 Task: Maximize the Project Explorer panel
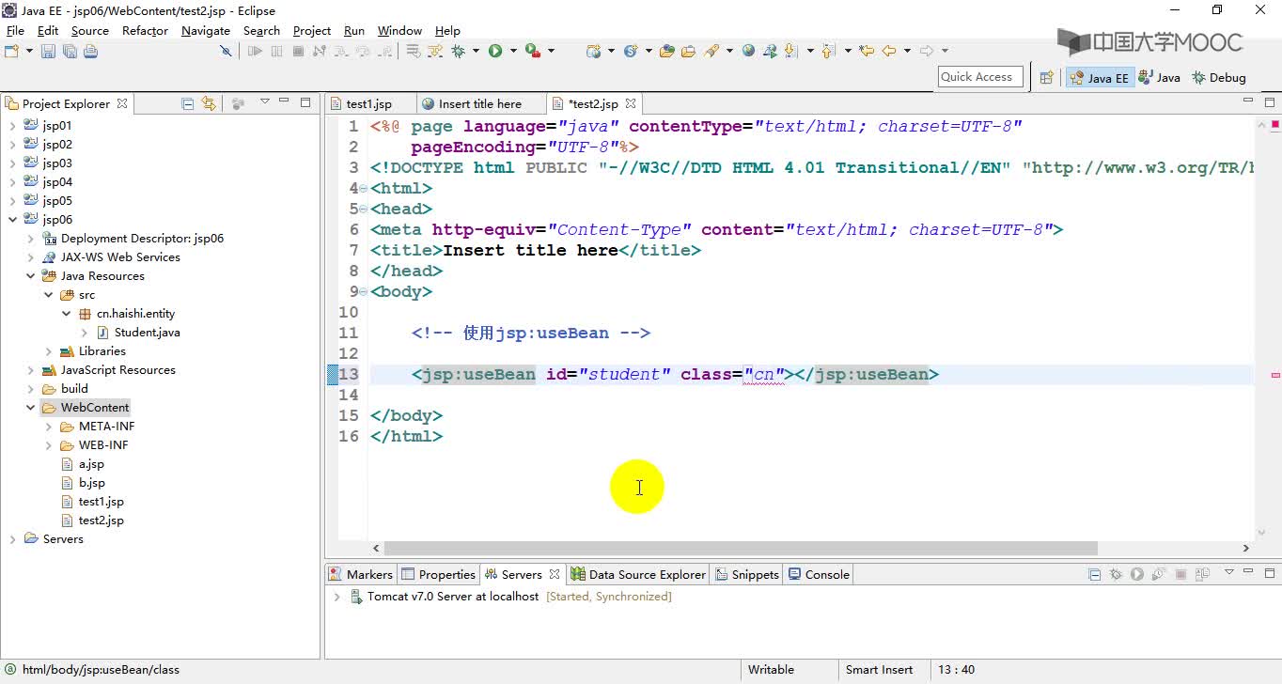306,101
